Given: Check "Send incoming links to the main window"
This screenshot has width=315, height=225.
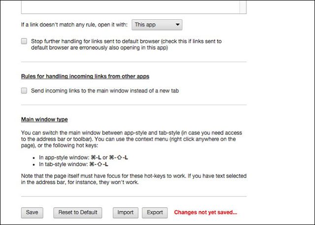Looking at the screenshot, I should pyautogui.click(x=24, y=91).
